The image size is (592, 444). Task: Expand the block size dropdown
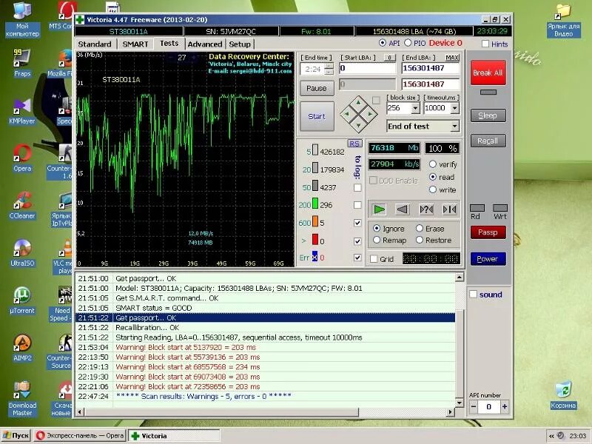tap(415, 108)
